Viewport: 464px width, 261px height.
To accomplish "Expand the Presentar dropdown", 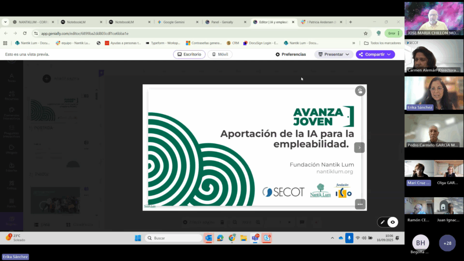I will point(334,54).
